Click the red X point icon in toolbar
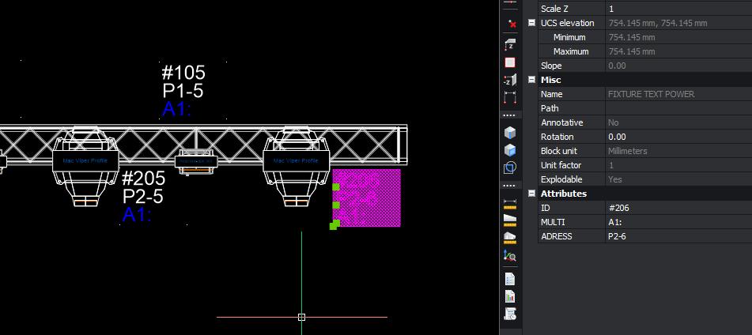 coord(511,24)
